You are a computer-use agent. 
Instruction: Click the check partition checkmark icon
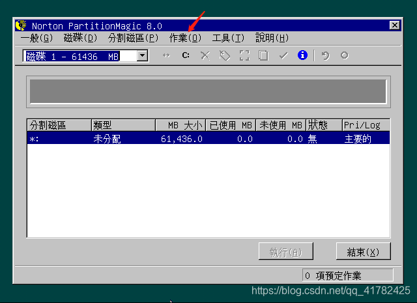click(x=283, y=55)
